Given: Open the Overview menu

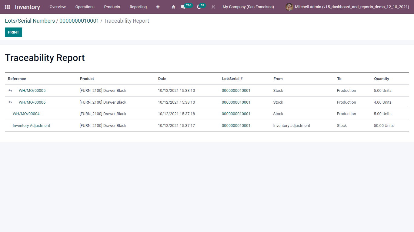Looking at the screenshot, I should tap(58, 7).
